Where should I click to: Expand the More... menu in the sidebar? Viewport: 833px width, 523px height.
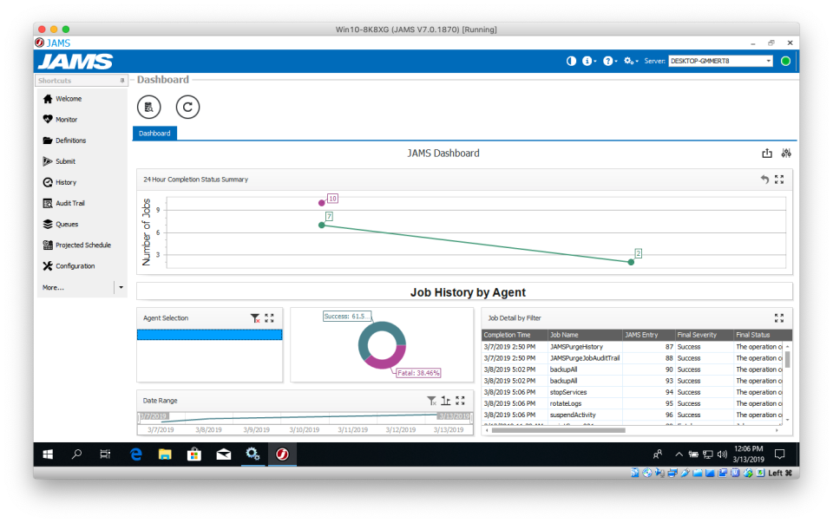pyautogui.click(x=52, y=286)
